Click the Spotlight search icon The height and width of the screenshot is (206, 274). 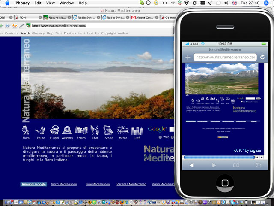pos(266,3)
